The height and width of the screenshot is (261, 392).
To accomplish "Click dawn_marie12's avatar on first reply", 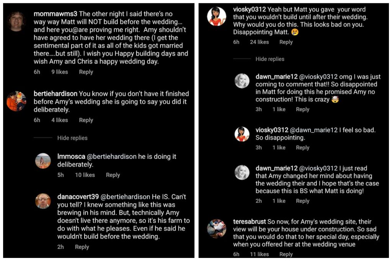I will click(242, 81).
